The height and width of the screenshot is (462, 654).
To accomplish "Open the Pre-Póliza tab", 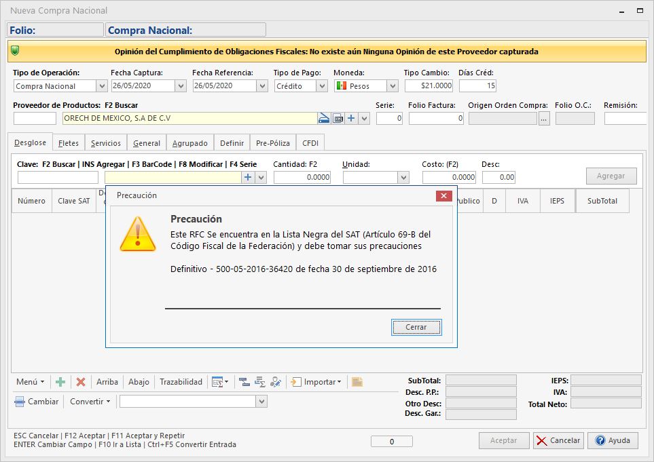I will [273, 143].
